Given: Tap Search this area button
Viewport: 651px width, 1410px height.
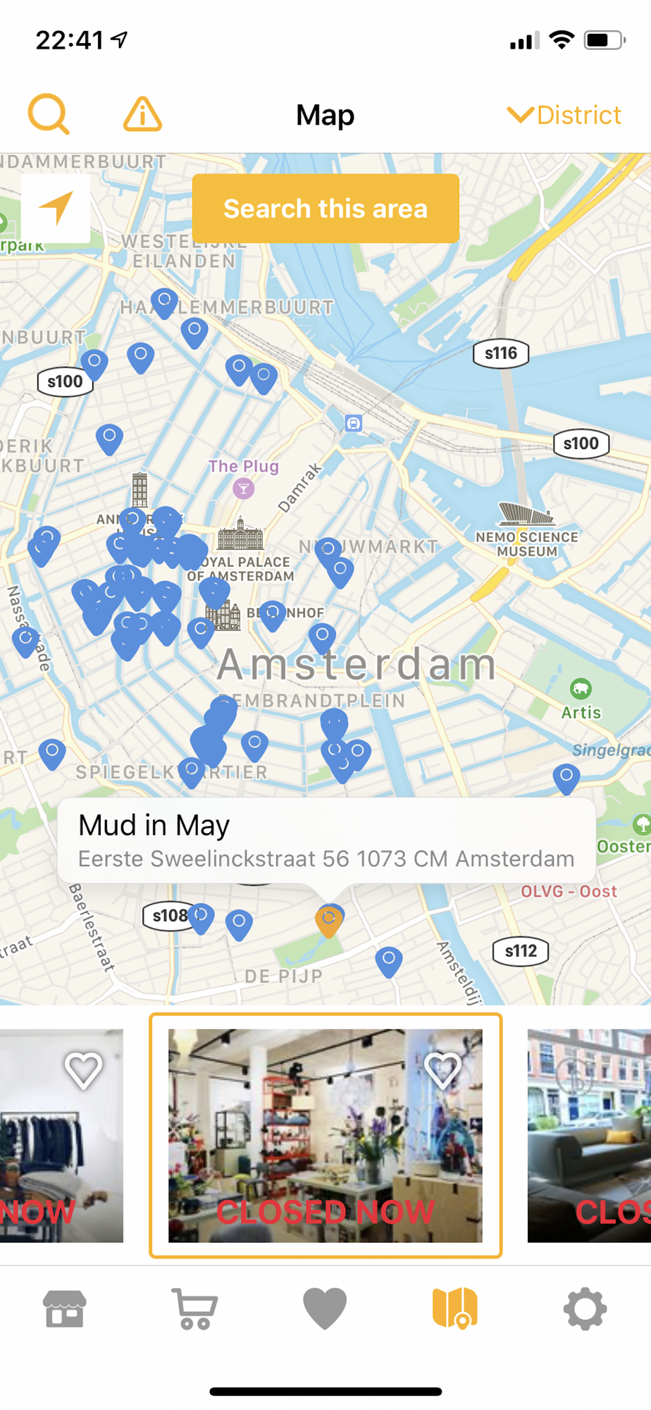Looking at the screenshot, I should [325, 209].
